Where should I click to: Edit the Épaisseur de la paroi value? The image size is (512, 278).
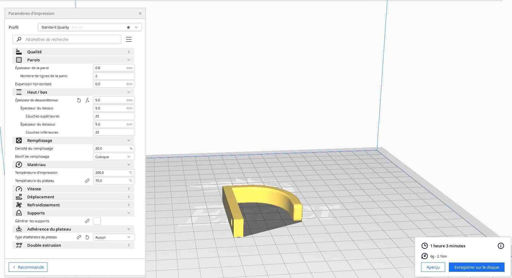pos(114,68)
